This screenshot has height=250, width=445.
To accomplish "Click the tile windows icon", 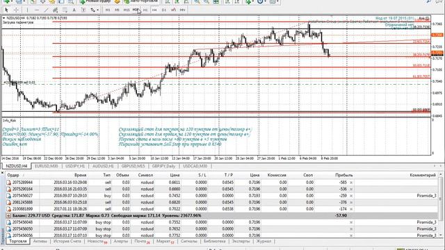I will (x=216, y=1).
